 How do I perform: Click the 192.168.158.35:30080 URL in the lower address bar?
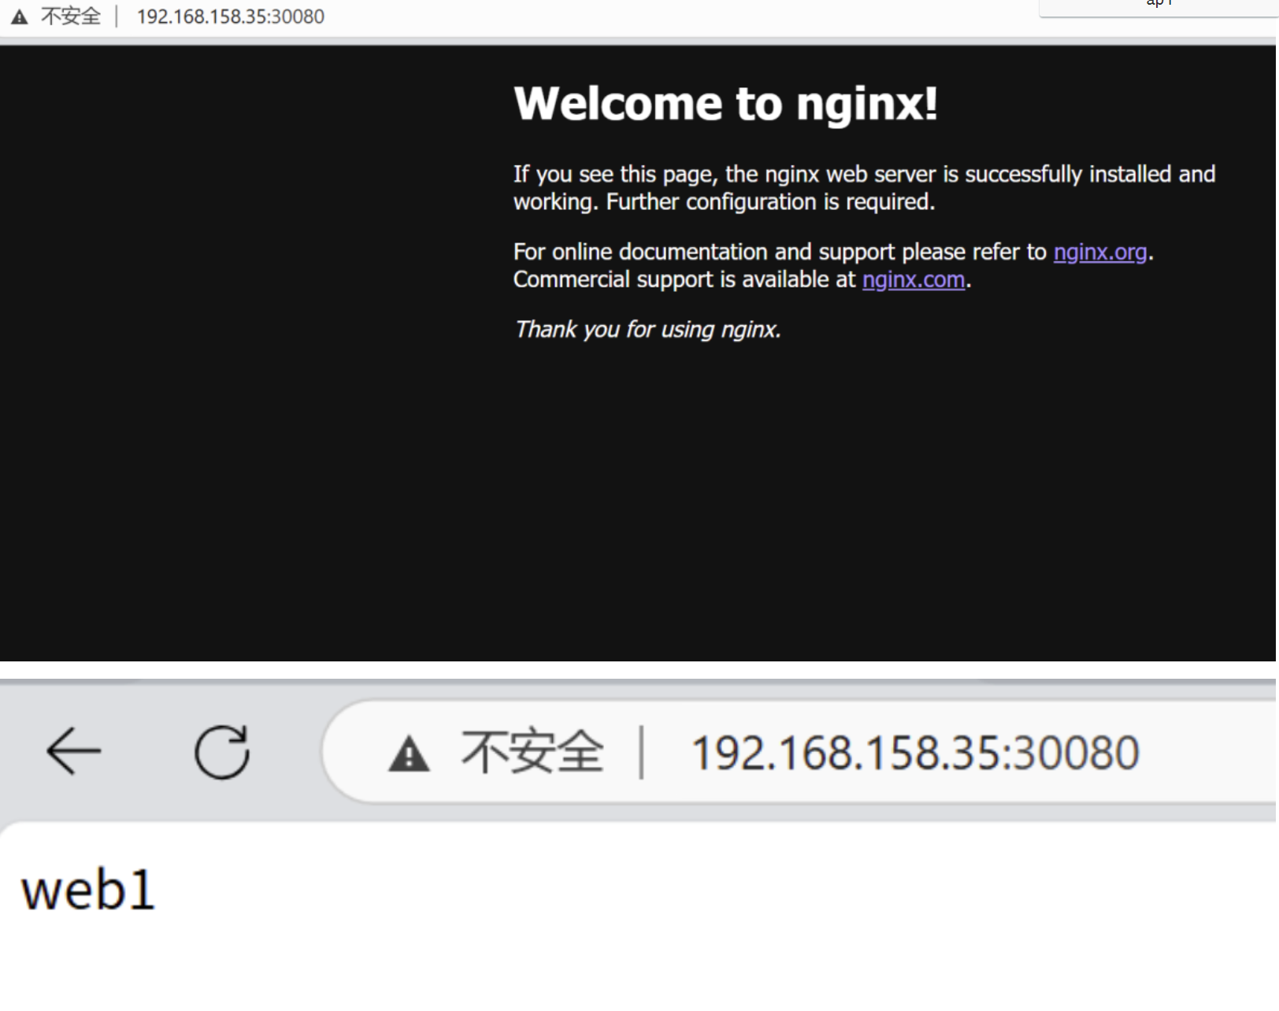(915, 753)
